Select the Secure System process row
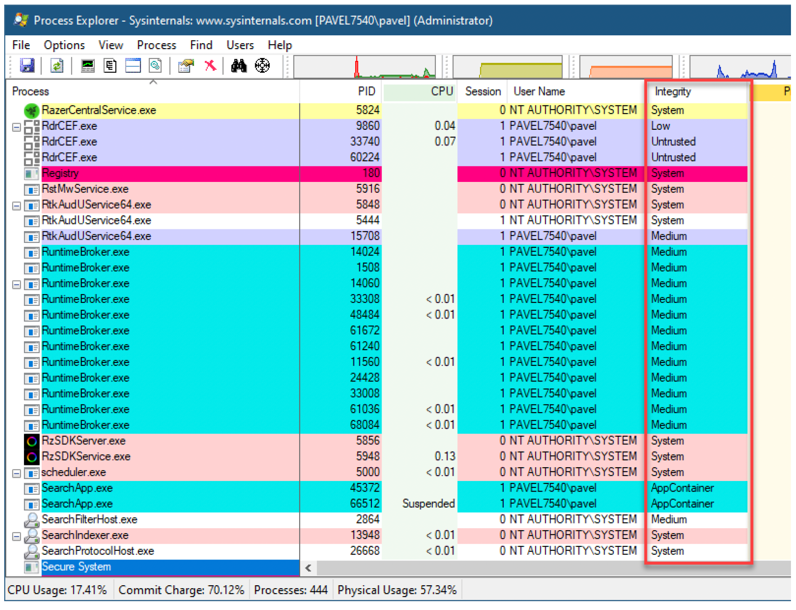 170,568
